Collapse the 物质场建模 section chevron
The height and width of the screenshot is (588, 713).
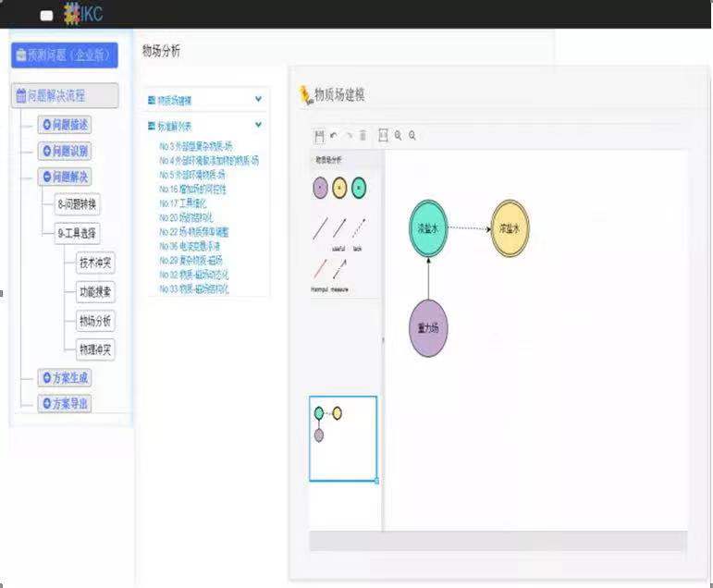click(x=259, y=99)
